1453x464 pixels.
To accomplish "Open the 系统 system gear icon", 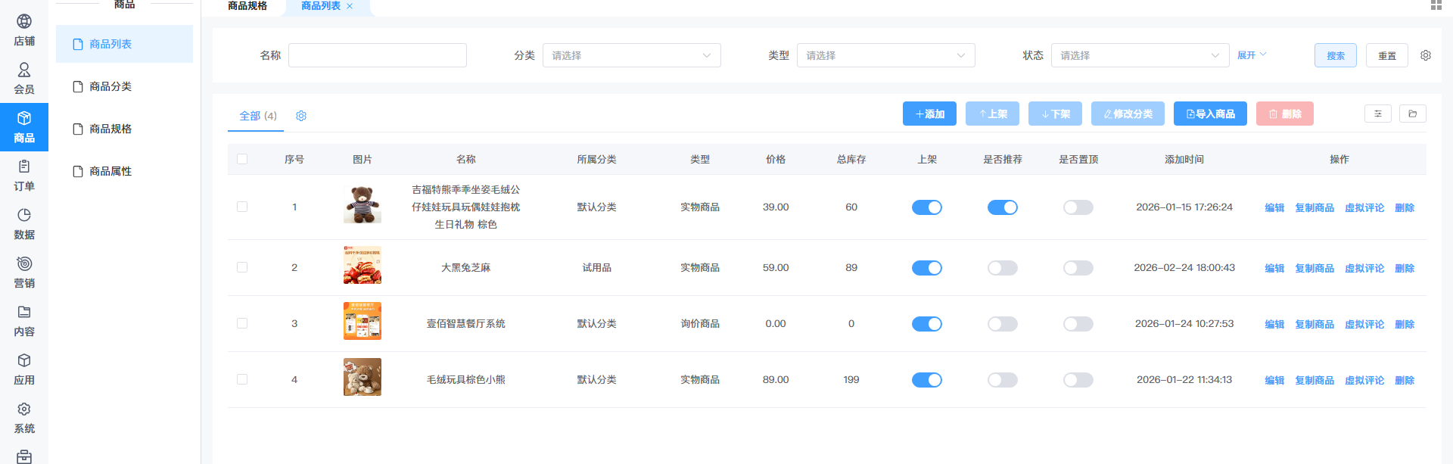I will tap(24, 409).
